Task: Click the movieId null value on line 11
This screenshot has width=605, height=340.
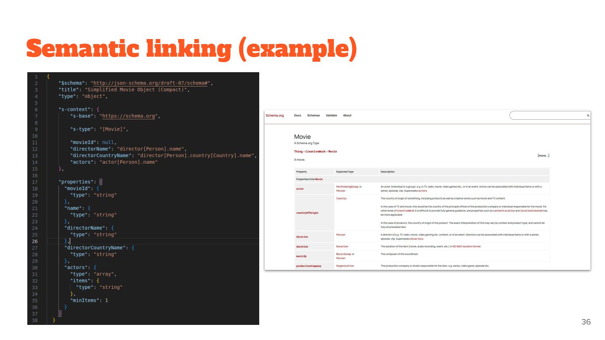Action: 108,142
